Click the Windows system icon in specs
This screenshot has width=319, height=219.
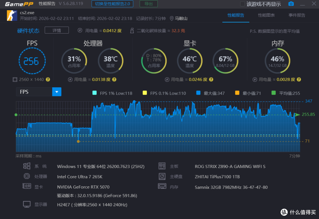[27, 166]
